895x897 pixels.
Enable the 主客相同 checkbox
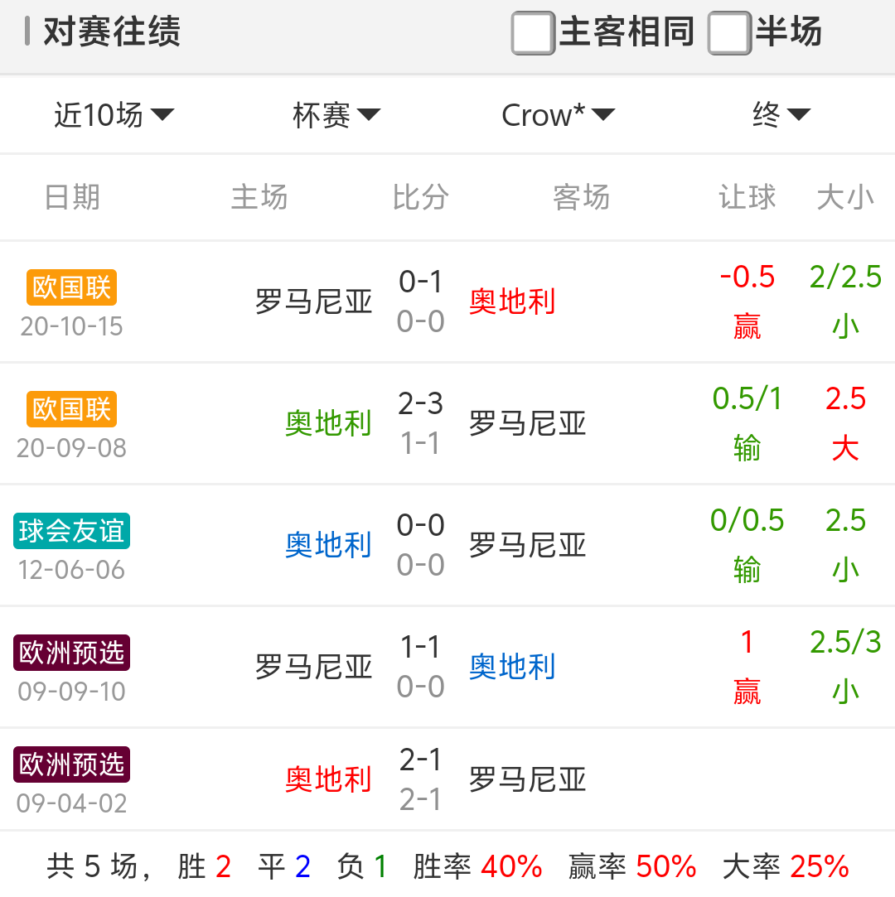point(533,34)
